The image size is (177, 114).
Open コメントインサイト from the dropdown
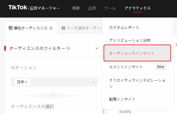(126, 67)
